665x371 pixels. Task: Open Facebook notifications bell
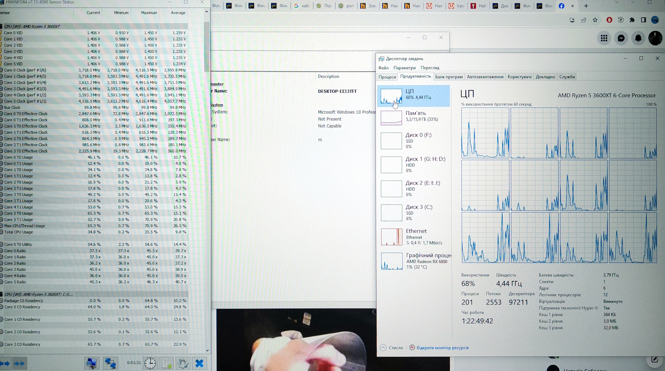[638, 38]
